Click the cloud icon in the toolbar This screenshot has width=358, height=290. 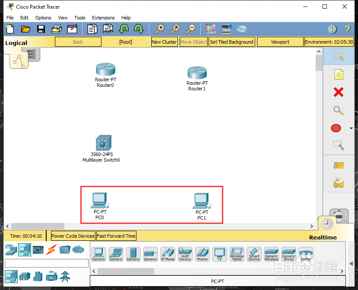[241, 29]
